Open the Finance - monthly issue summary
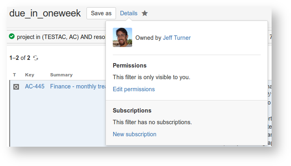The height and width of the screenshot is (166, 291). (x=78, y=86)
